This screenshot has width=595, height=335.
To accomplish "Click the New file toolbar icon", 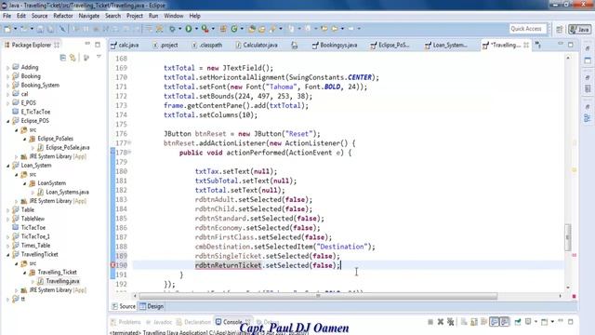I will (x=7, y=29).
